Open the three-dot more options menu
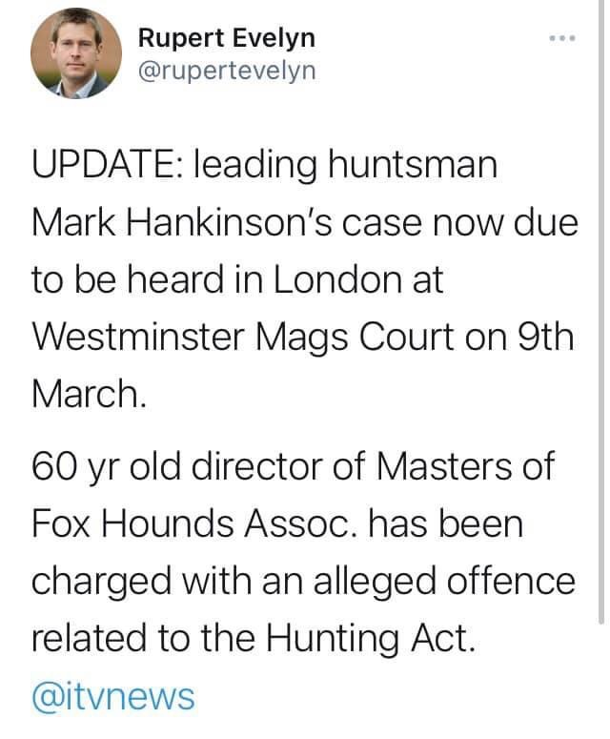The width and height of the screenshot is (610, 739). (563, 39)
